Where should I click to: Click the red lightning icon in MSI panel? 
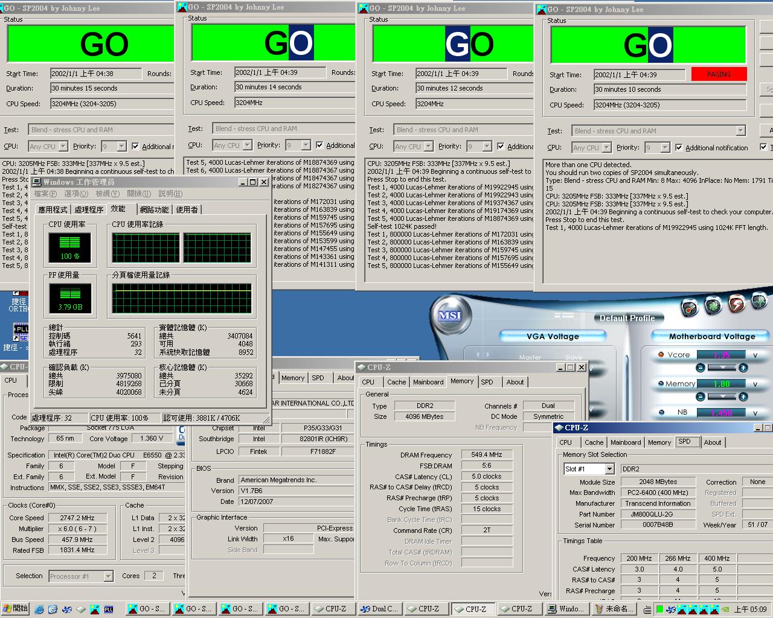tap(736, 304)
